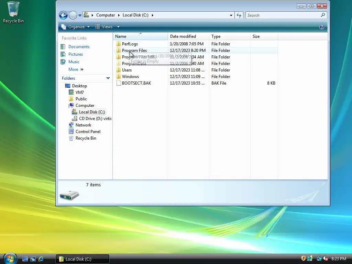Select Computer in the address breadcrumb
352x264 pixels.
pos(106,15)
